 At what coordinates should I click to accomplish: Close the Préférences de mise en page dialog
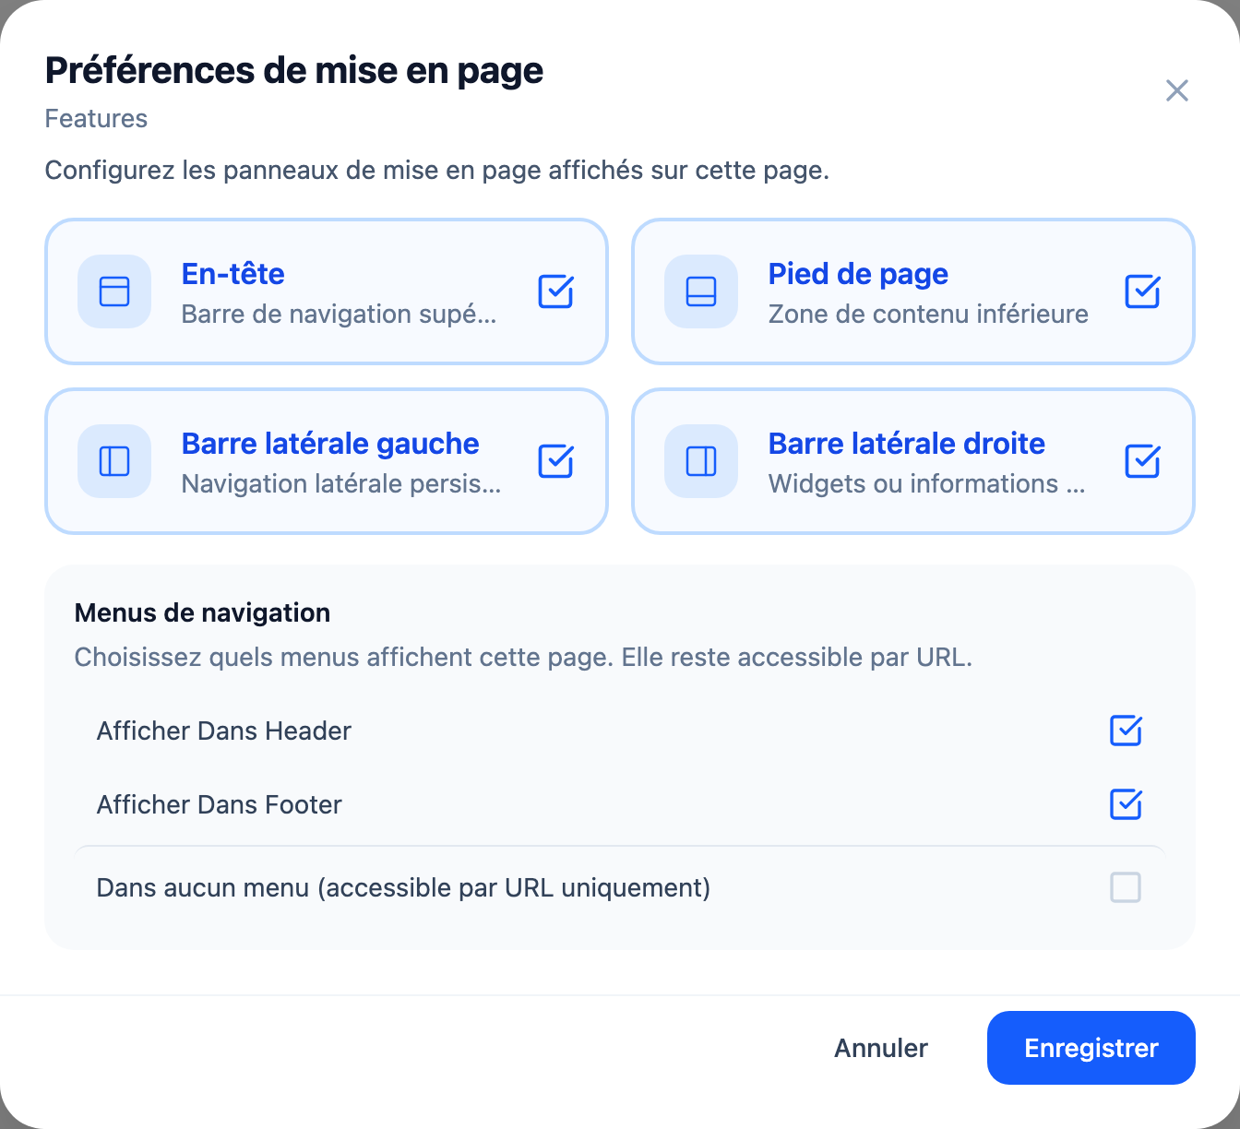tap(1177, 90)
